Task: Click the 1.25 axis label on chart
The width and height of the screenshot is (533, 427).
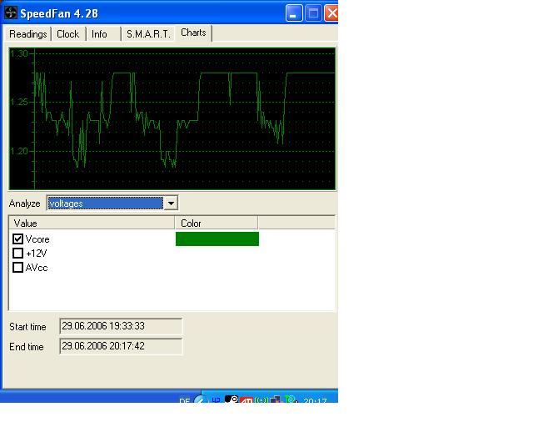Action: coord(19,102)
